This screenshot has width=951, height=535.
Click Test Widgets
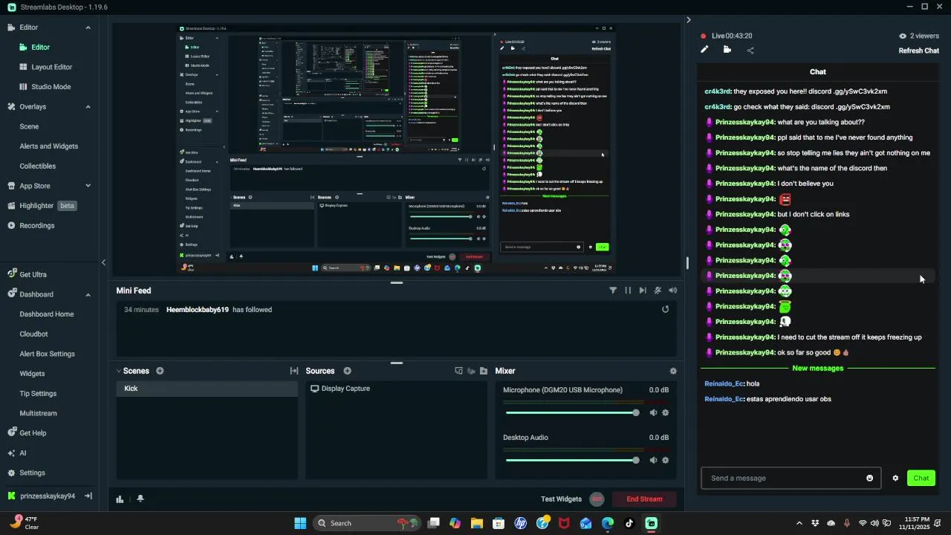[561, 499]
